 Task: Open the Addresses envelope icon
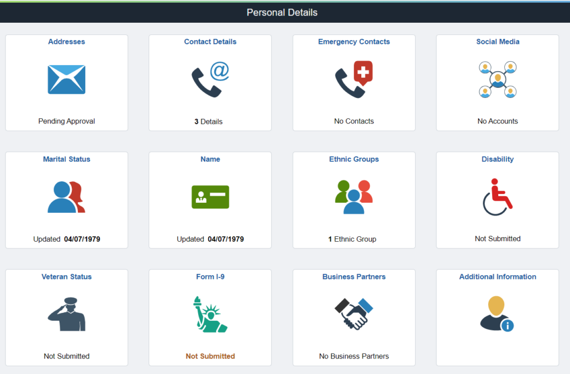click(x=66, y=79)
